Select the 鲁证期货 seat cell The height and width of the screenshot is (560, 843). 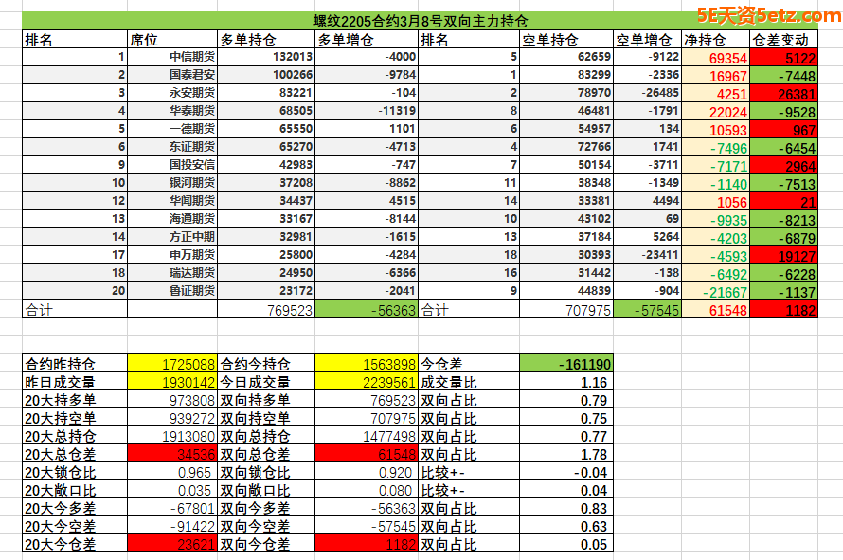pos(171,291)
